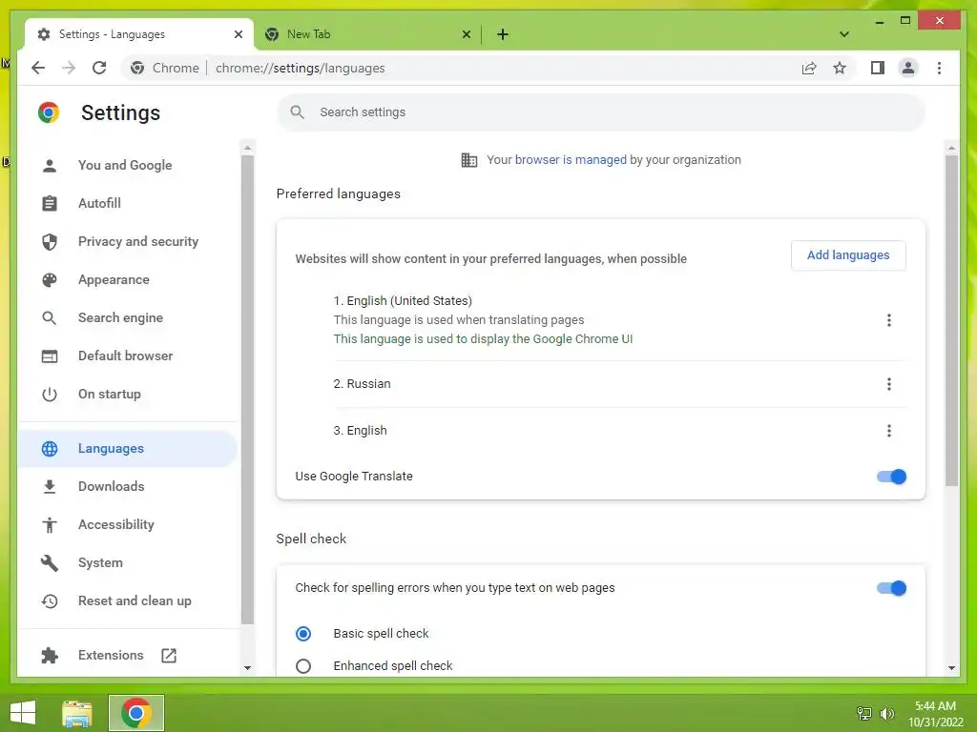The height and width of the screenshot is (732, 977).
Task: Click the main page scrollbar up arrow
Action: tap(951, 148)
